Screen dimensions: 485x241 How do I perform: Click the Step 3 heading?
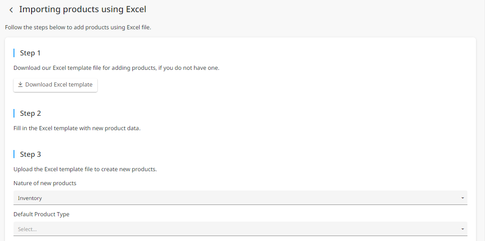tap(30, 154)
